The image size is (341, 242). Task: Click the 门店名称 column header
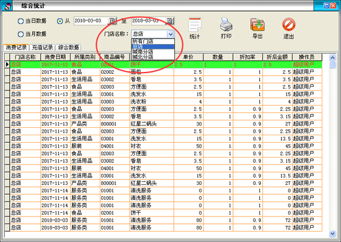coord(25,57)
